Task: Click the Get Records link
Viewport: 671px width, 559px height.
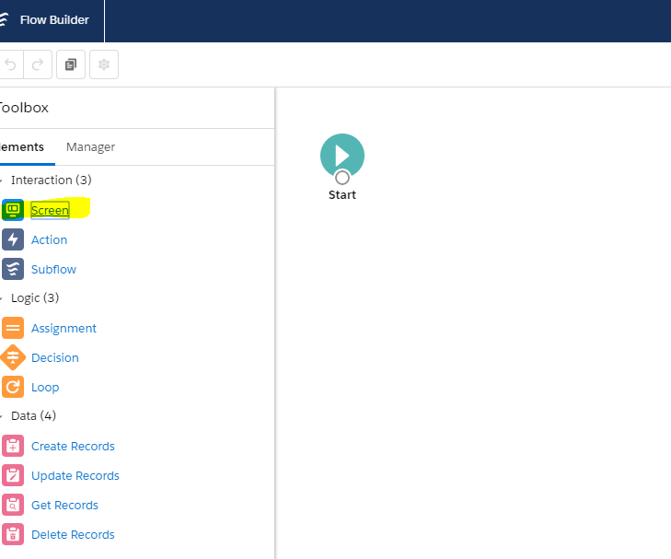Action: click(64, 506)
